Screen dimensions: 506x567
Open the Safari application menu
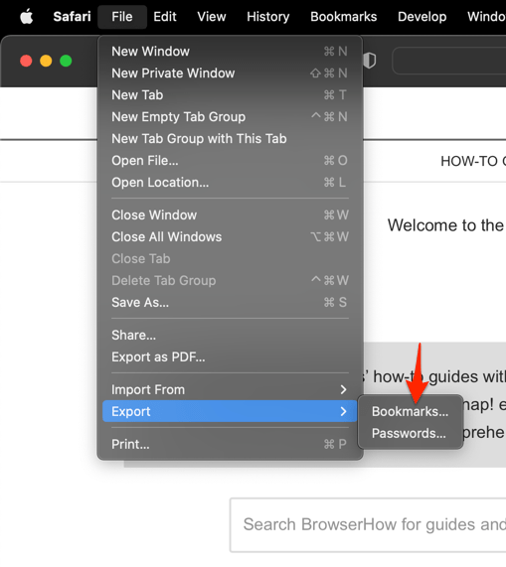pyautogui.click(x=72, y=17)
